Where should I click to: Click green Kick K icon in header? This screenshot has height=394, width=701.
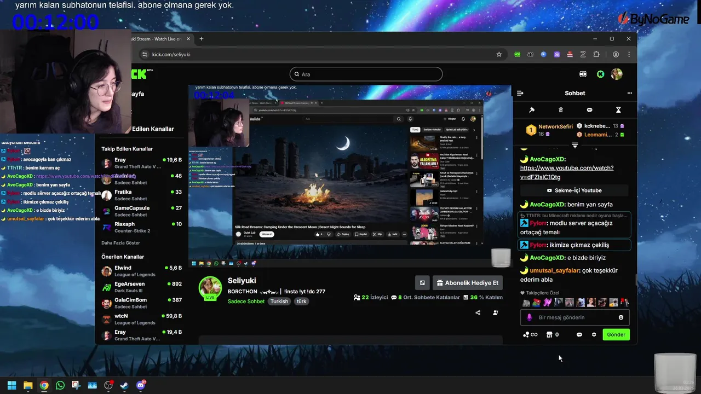point(600,74)
